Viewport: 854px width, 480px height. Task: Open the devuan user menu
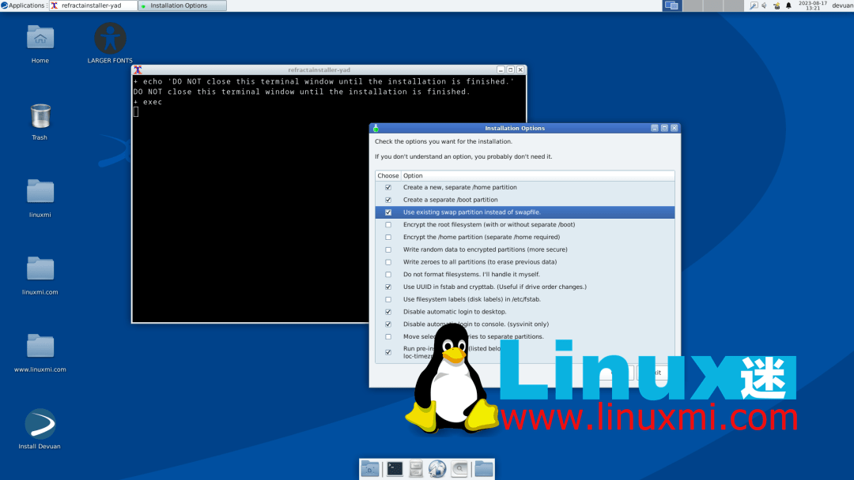tap(842, 6)
